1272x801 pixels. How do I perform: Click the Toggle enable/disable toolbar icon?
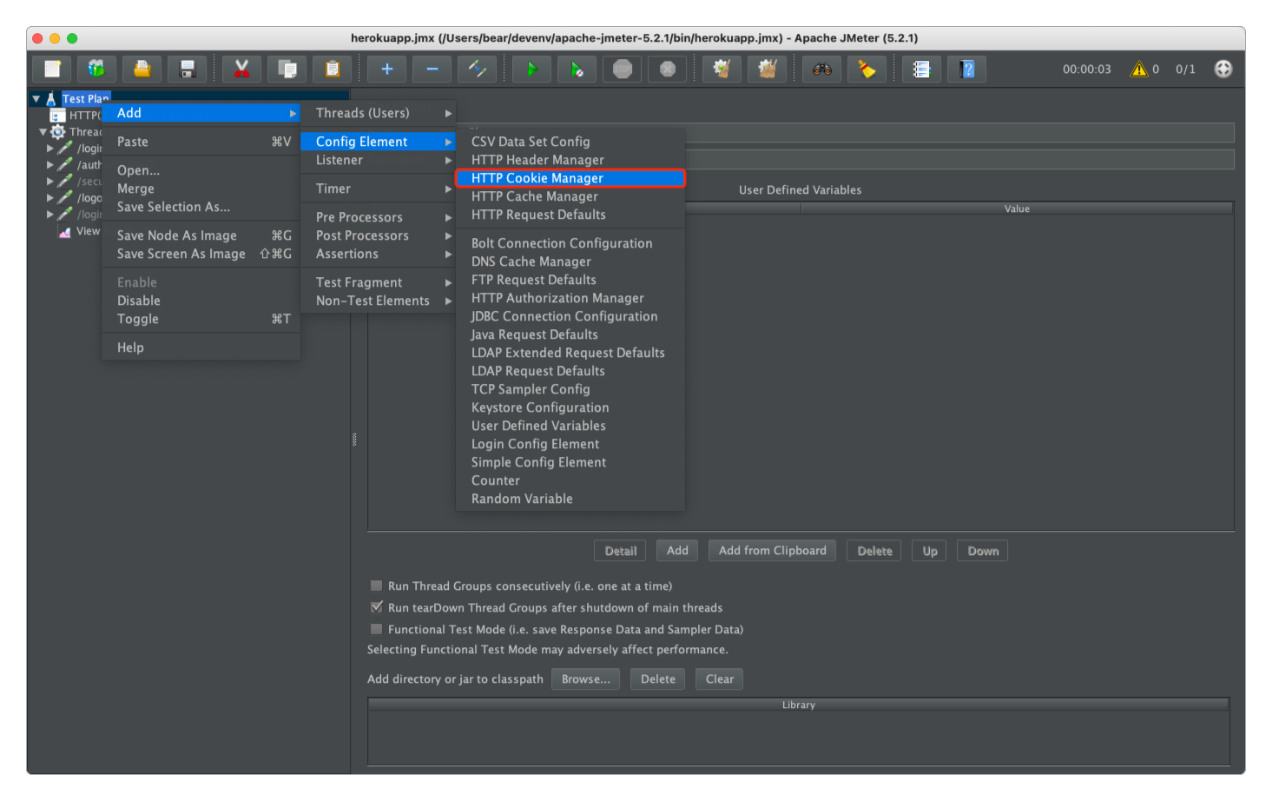[x=478, y=69]
